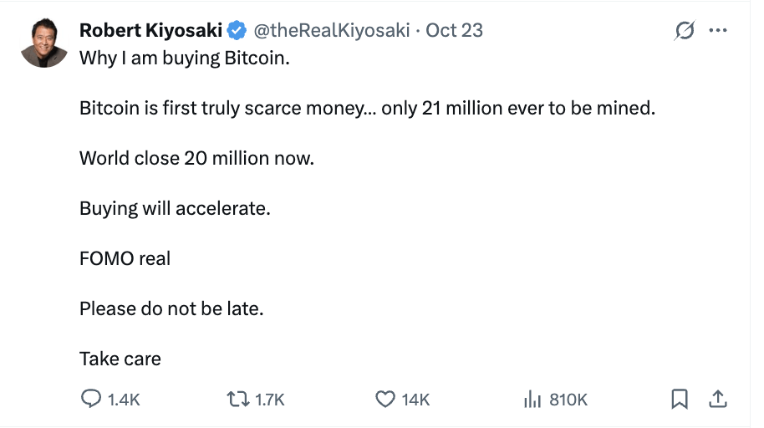Bookmark this Bitcoin tweet
The height and width of the screenshot is (428, 764).
point(680,400)
